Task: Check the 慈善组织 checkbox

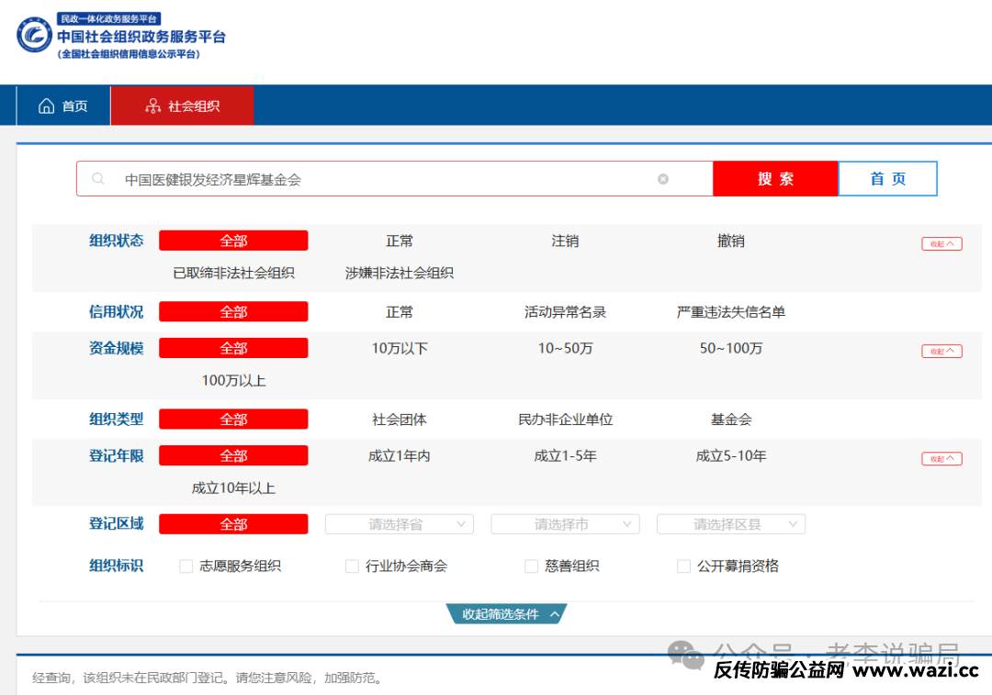Action: tap(531, 566)
